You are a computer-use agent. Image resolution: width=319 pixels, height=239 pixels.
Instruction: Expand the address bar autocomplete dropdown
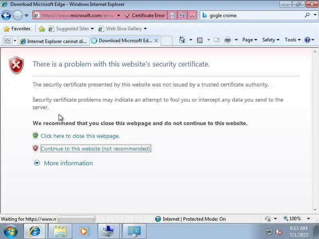tap(118, 16)
